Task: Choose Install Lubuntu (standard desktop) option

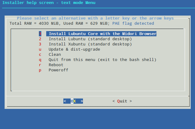Action: 90,39
